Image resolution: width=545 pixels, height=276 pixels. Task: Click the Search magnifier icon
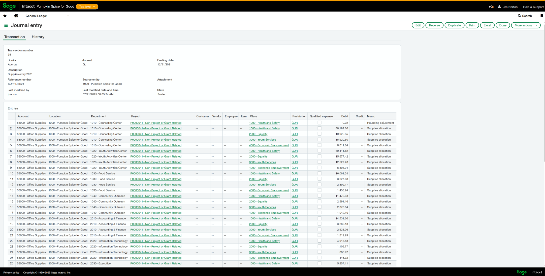pos(519,16)
